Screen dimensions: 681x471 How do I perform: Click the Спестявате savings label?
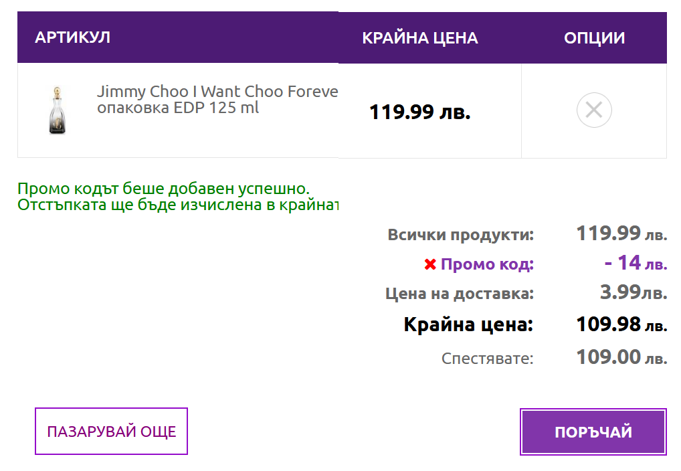[487, 358]
